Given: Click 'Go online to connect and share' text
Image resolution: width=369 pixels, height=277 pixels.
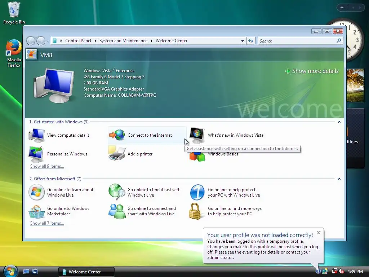Looking at the screenshot, I should [152, 211].
